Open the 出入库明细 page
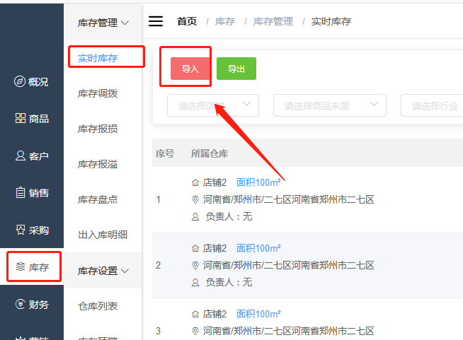The image size is (463, 340). click(103, 235)
